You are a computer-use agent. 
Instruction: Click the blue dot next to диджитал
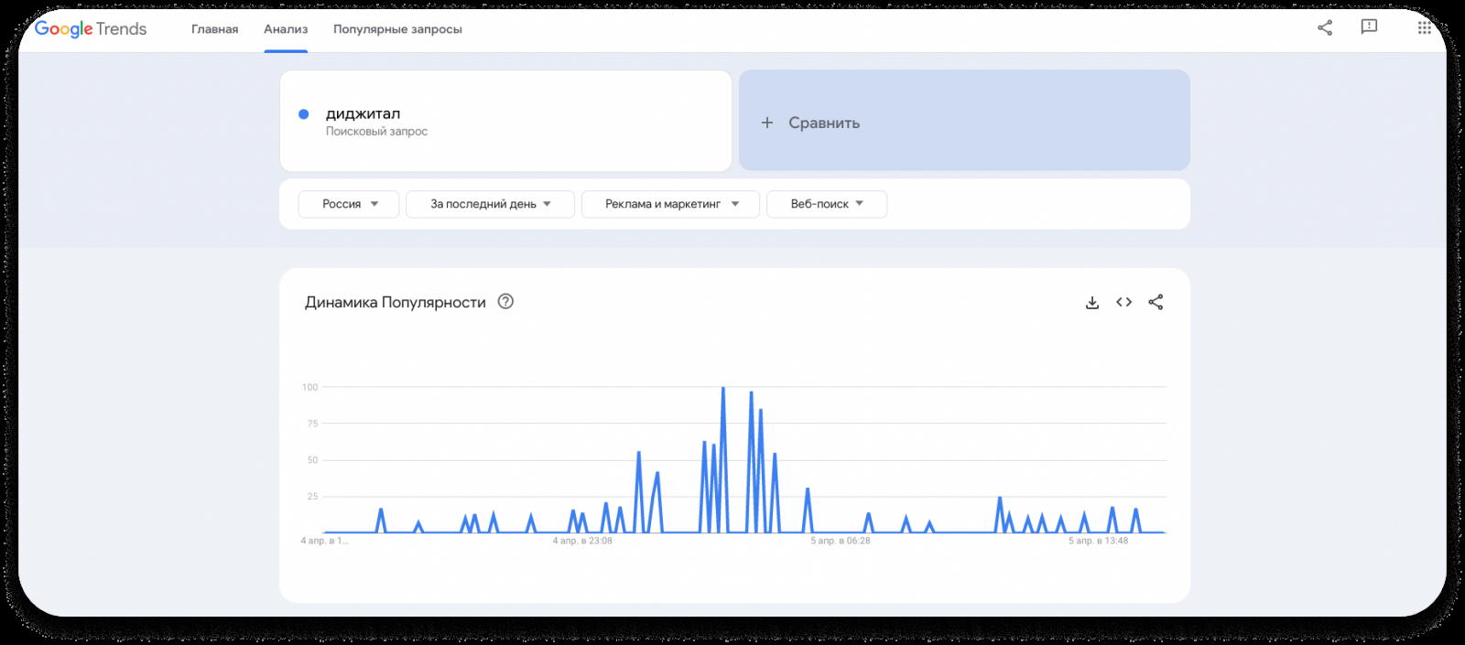[304, 114]
